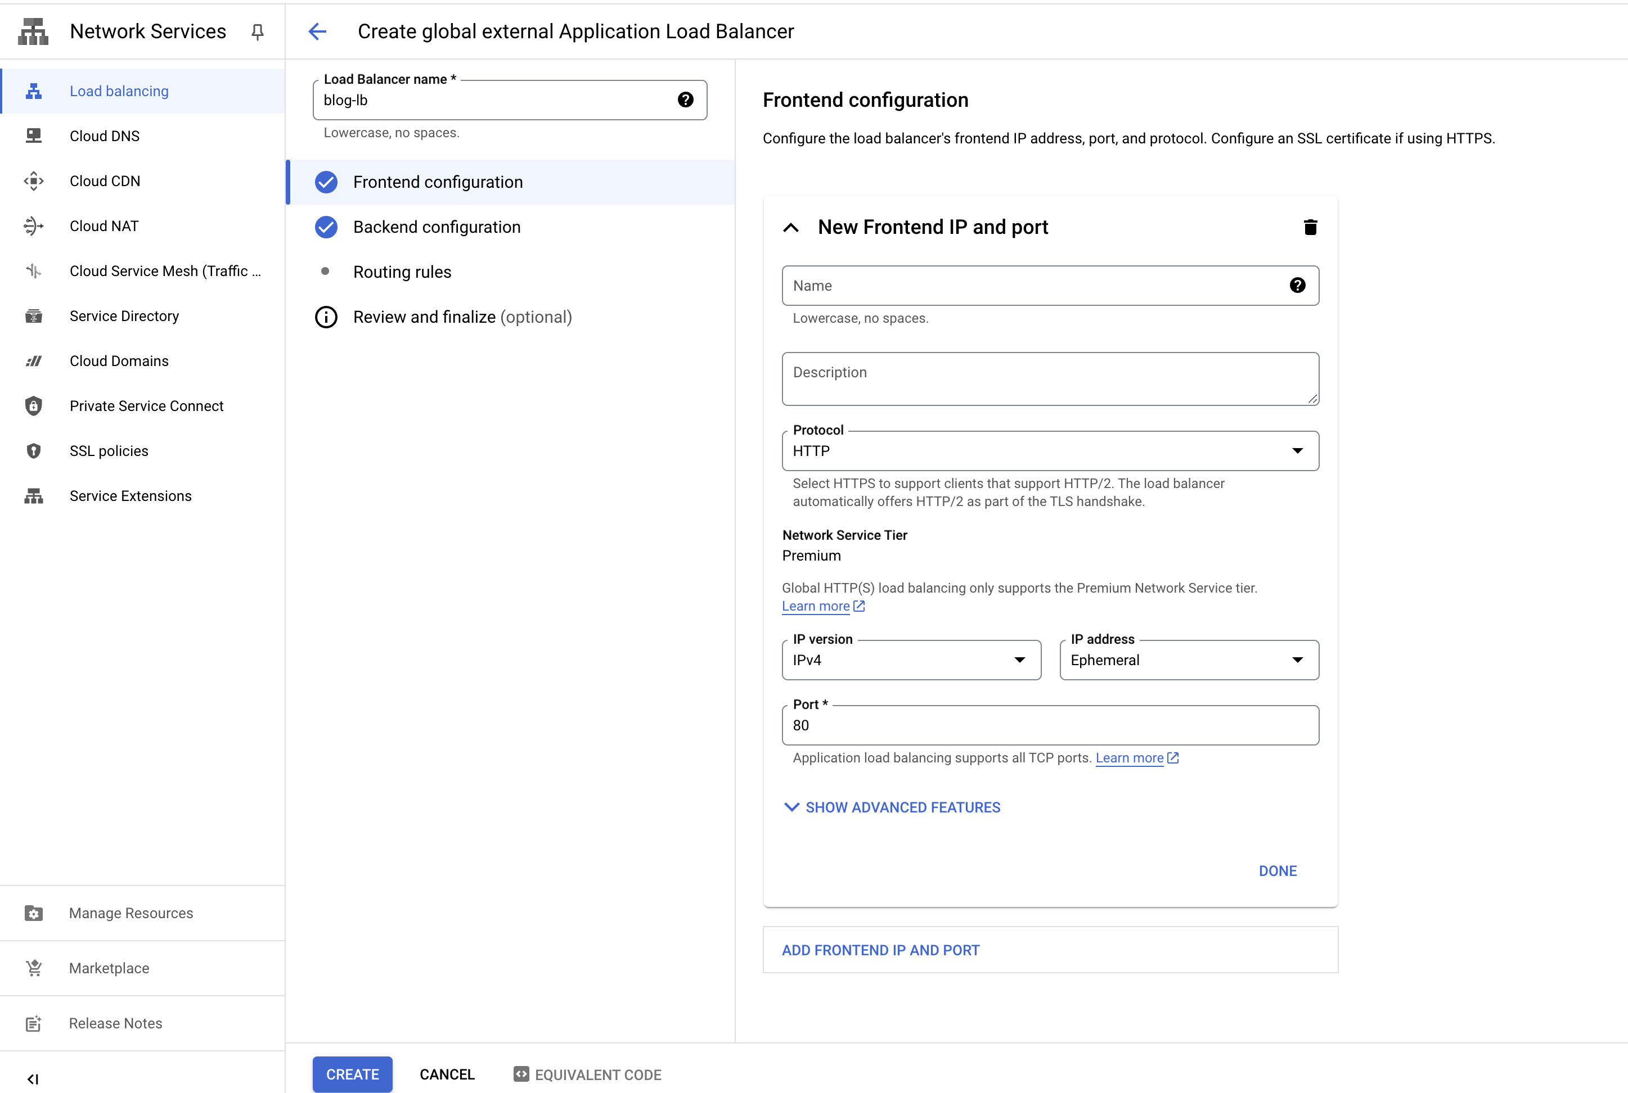Open help for Load Balancer name
Image resolution: width=1628 pixels, height=1093 pixels.
[x=686, y=100]
